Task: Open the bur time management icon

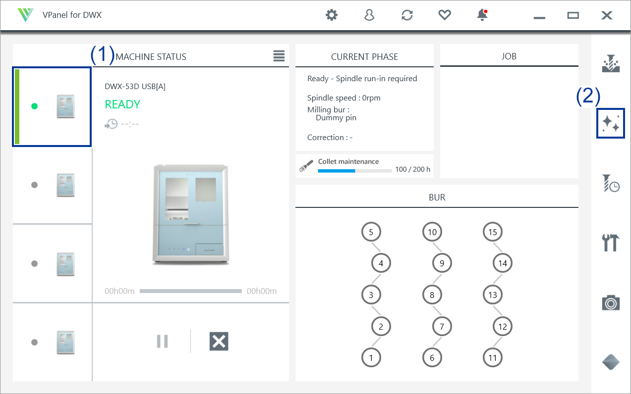Action: 611,183
